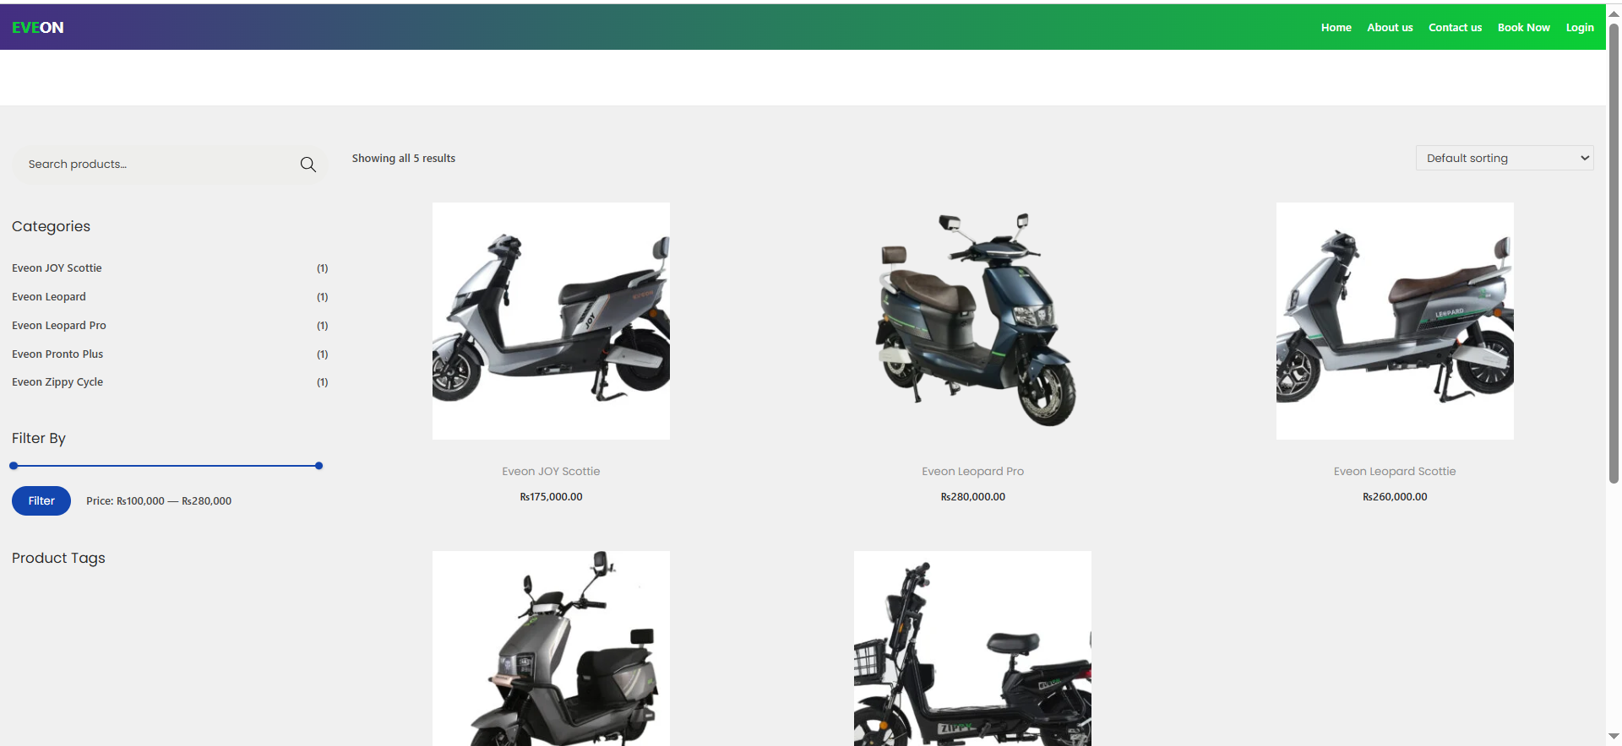The image size is (1622, 746).
Task: Open the Home menu item
Action: click(x=1336, y=28)
